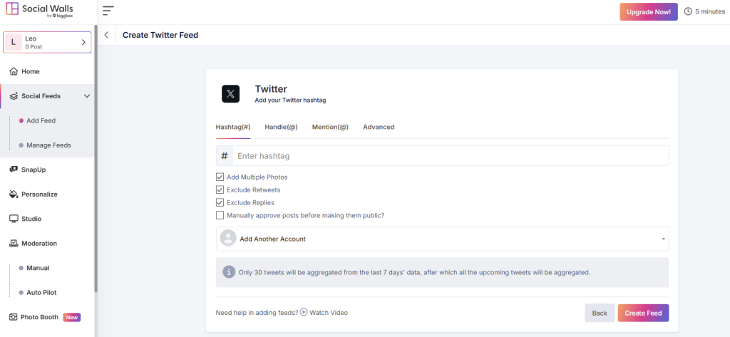
Task: Toggle the Exclude Retweets checkbox
Action: (220, 190)
